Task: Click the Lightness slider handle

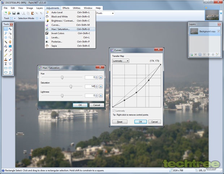Action: (62, 96)
